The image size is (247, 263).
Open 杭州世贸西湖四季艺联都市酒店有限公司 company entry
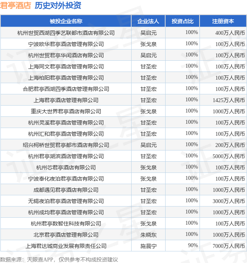(66, 33)
